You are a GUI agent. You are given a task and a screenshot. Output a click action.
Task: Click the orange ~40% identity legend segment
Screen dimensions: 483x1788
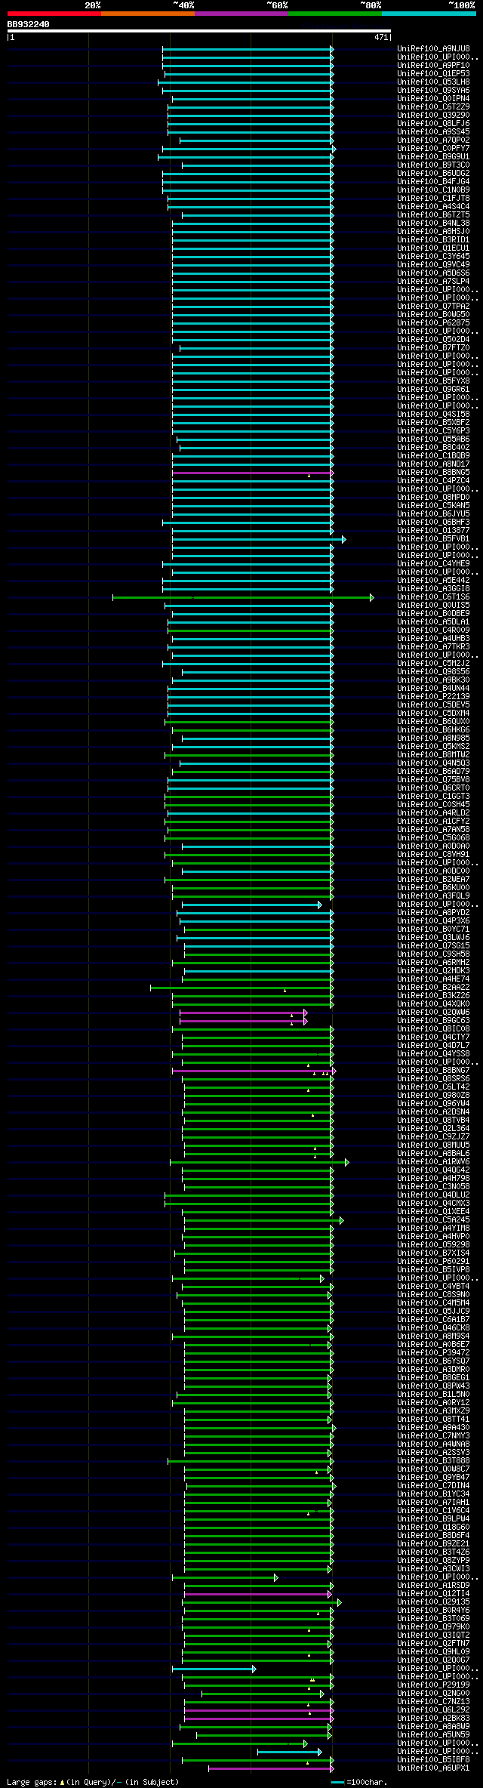[x=148, y=14]
